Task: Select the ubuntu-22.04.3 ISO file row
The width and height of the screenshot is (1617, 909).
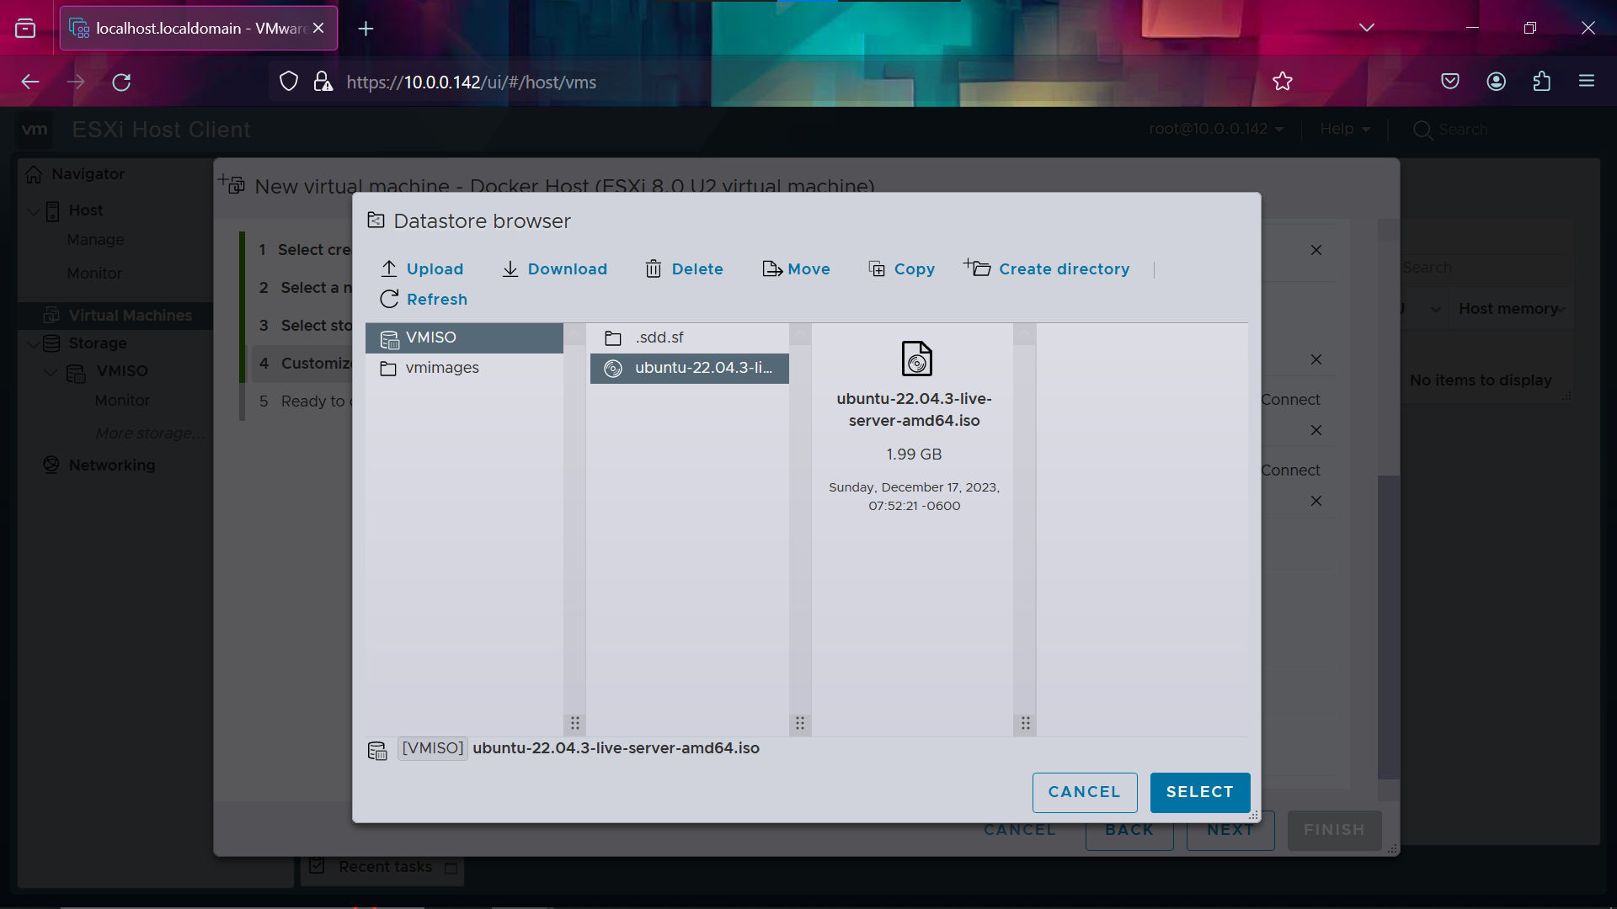Action: coord(689,369)
